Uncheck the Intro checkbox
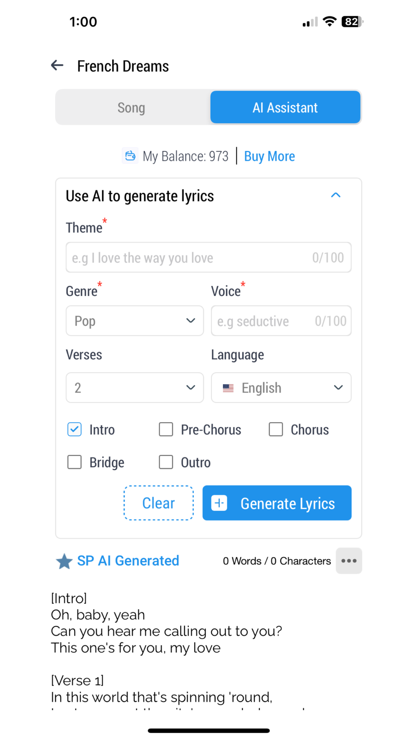The height and width of the screenshot is (741, 417). tap(75, 429)
